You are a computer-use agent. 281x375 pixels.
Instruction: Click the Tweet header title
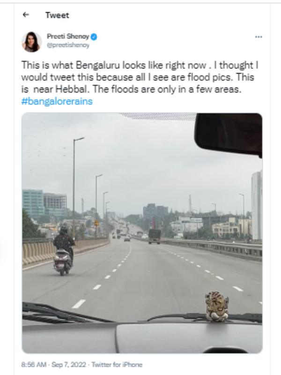(x=57, y=15)
